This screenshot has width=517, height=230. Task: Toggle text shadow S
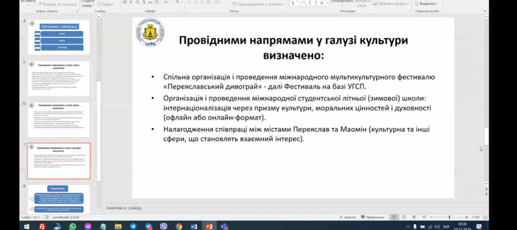(x=143, y=2)
